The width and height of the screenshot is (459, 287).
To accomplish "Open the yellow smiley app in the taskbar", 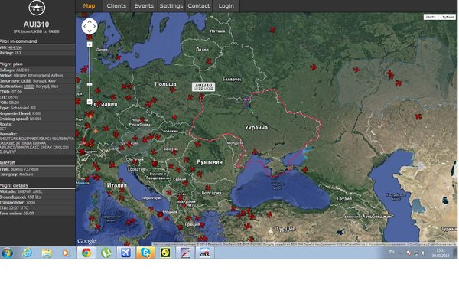I will coord(165,253).
